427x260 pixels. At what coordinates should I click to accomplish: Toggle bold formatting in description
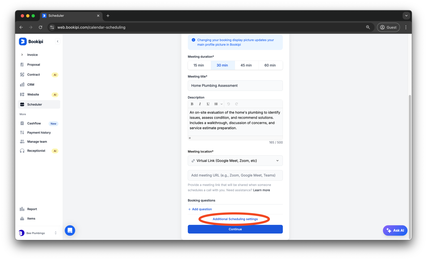[x=192, y=104]
